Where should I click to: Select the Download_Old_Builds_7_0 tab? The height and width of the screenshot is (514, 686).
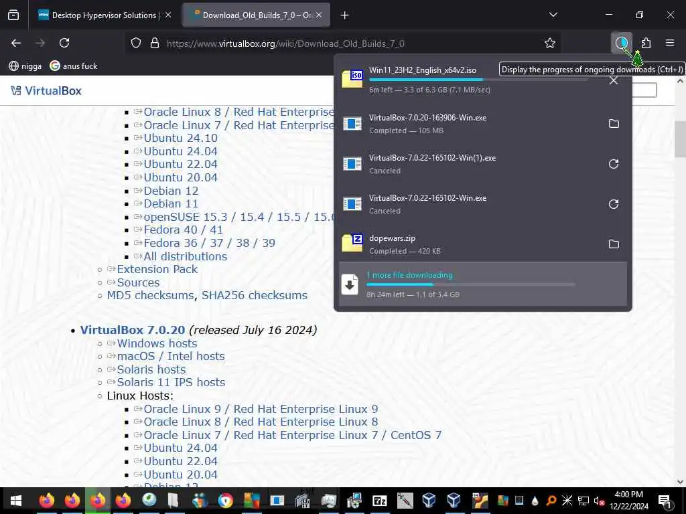pyautogui.click(x=257, y=15)
